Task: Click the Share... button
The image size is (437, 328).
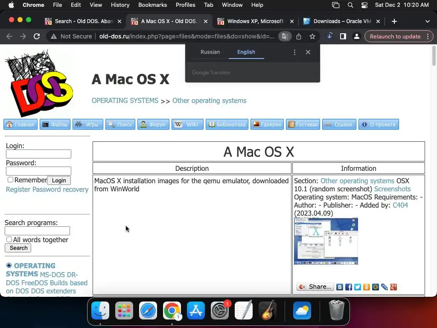Action: coord(315,287)
